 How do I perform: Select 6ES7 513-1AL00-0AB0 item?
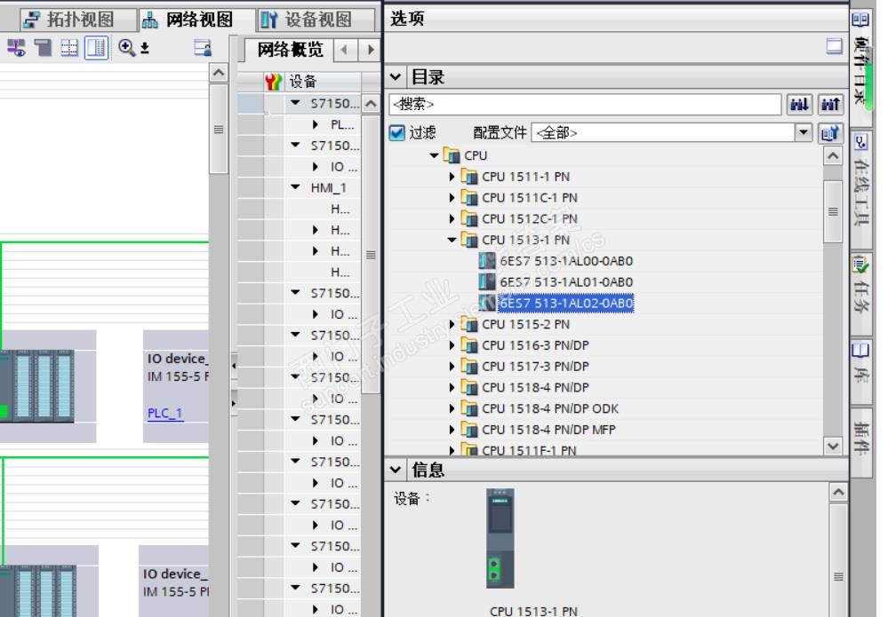[x=565, y=261]
